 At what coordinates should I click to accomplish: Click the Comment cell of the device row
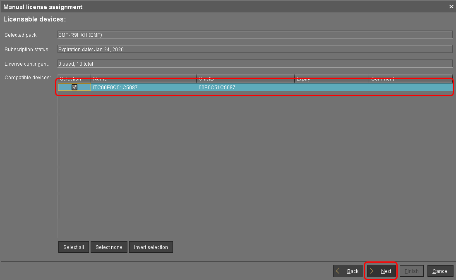click(x=410, y=87)
